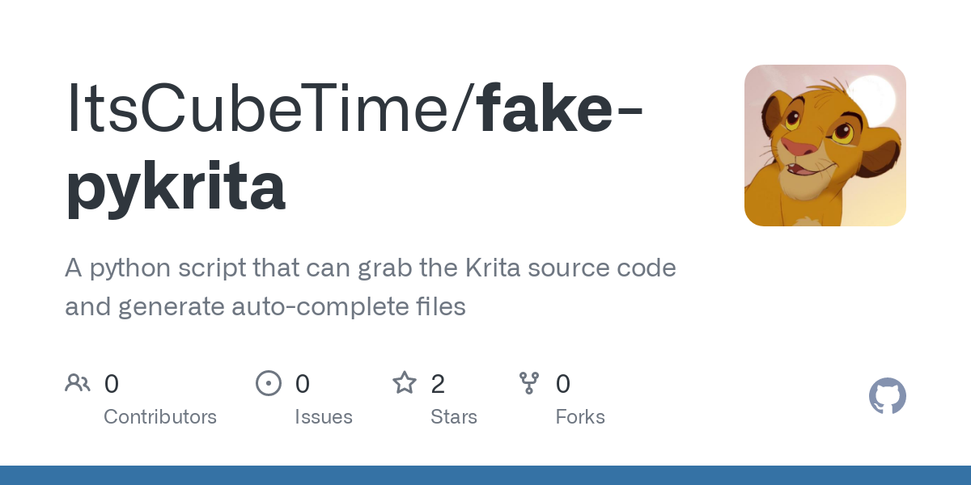Click the repository description first line
The height and width of the screenshot is (485, 971).
click(370, 268)
